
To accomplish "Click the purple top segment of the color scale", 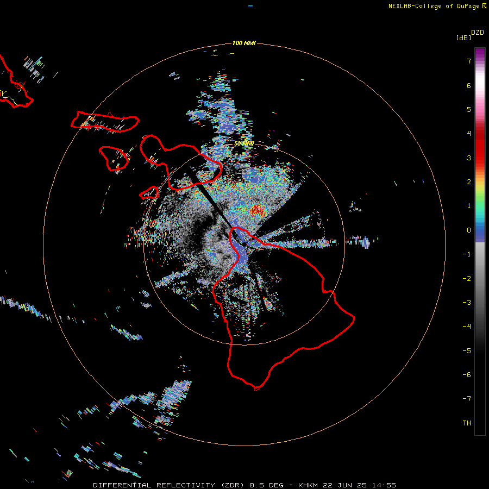I will pyautogui.click(x=480, y=54).
